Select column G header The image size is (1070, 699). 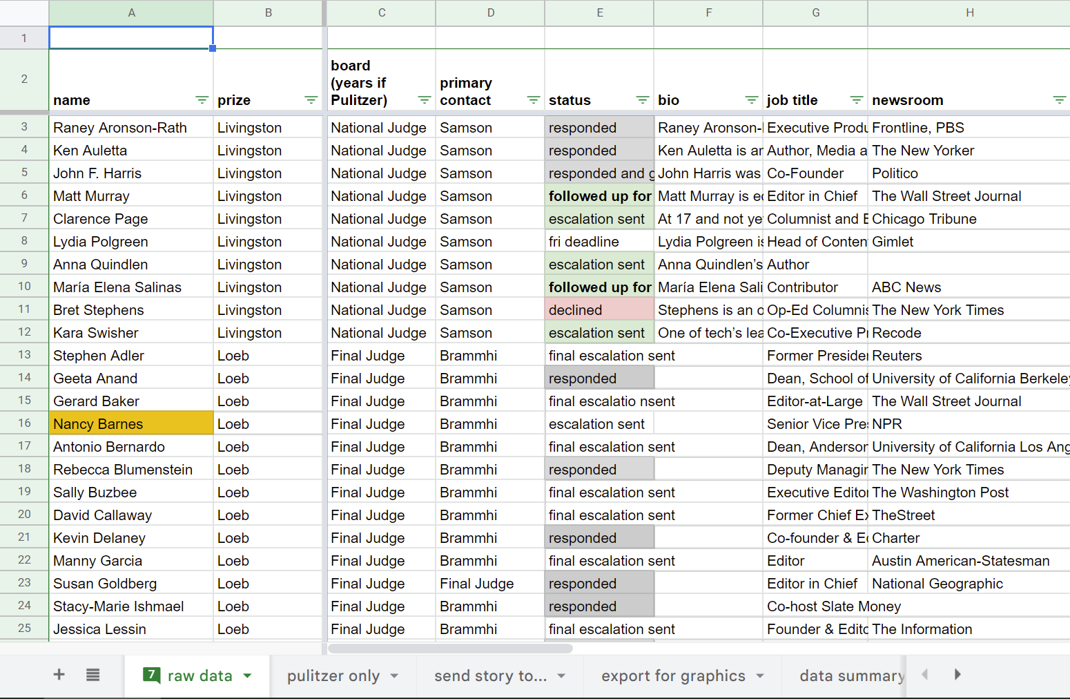coord(816,12)
